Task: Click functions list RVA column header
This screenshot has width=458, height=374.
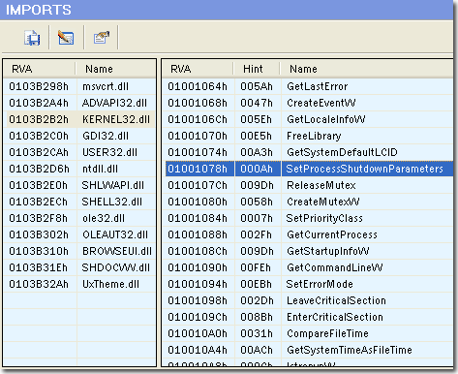Action: 198,69
